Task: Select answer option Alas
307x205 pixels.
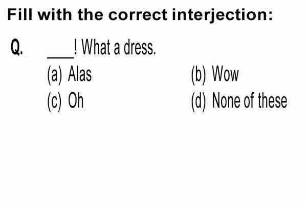Action: pos(80,74)
